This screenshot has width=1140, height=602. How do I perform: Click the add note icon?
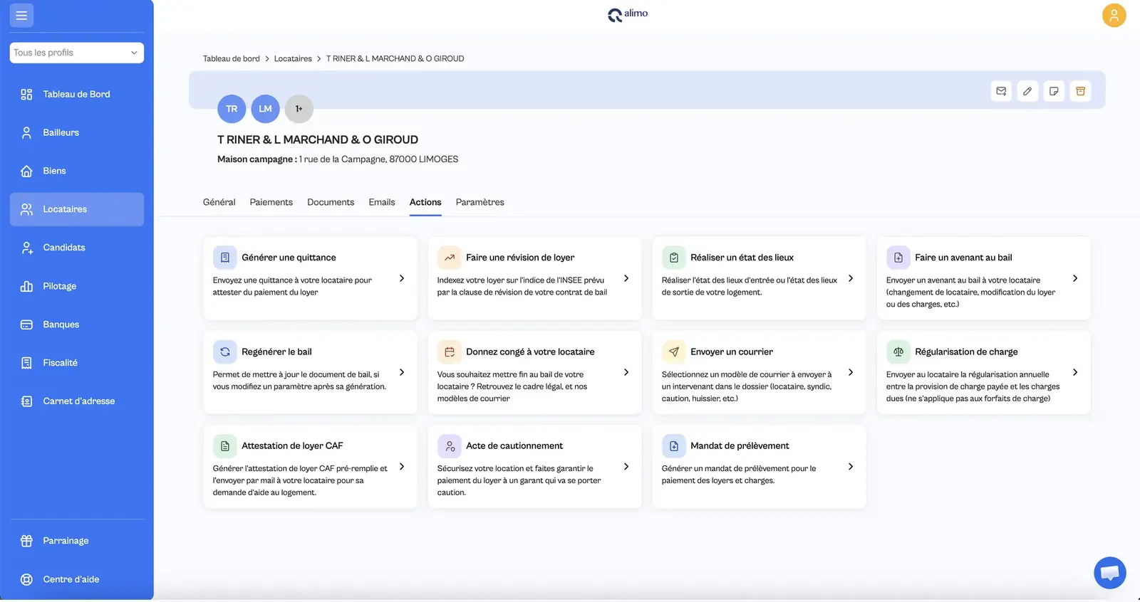point(1054,91)
